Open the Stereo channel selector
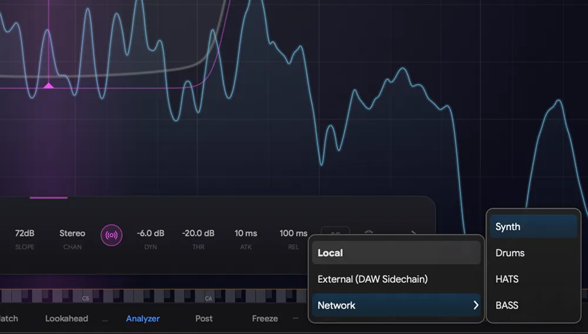 point(72,233)
